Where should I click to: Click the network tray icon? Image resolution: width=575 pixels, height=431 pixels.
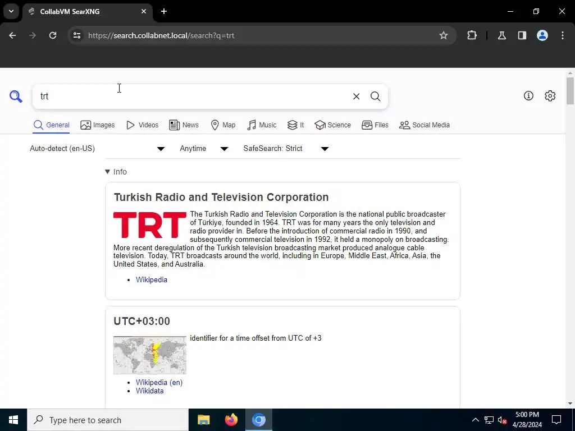pyautogui.click(x=489, y=420)
